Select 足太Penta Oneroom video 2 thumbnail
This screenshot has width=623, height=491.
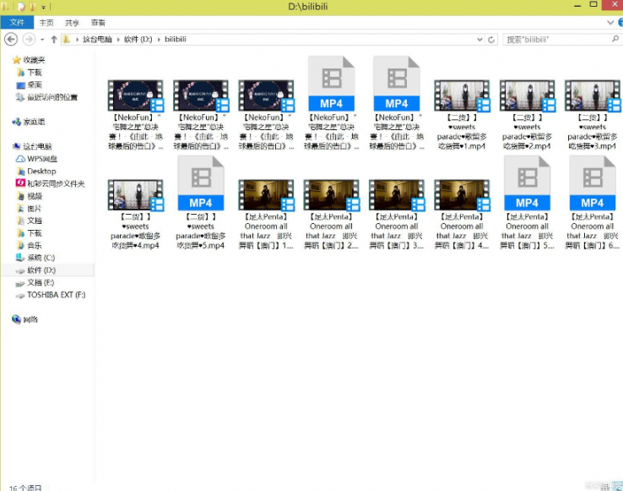(x=332, y=195)
